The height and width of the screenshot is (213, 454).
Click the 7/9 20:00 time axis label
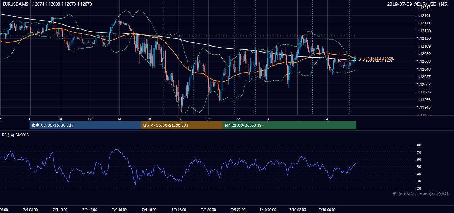point(208,209)
